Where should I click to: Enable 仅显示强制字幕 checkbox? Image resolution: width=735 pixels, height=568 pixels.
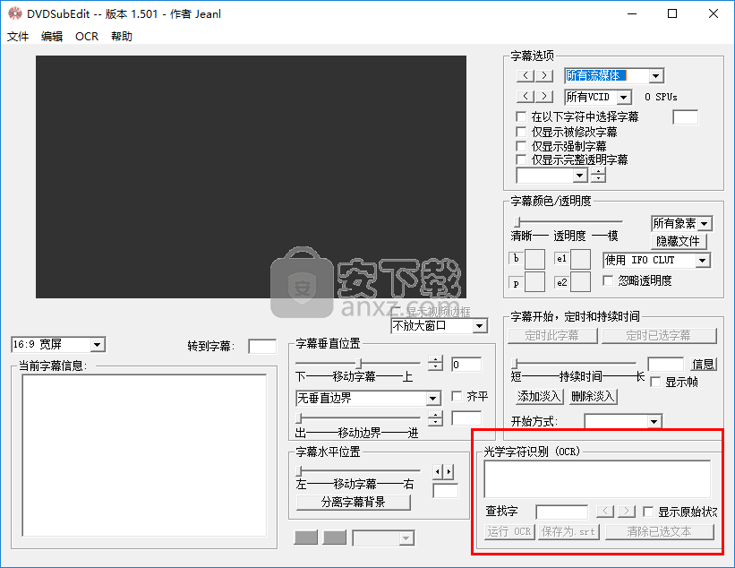(521, 146)
